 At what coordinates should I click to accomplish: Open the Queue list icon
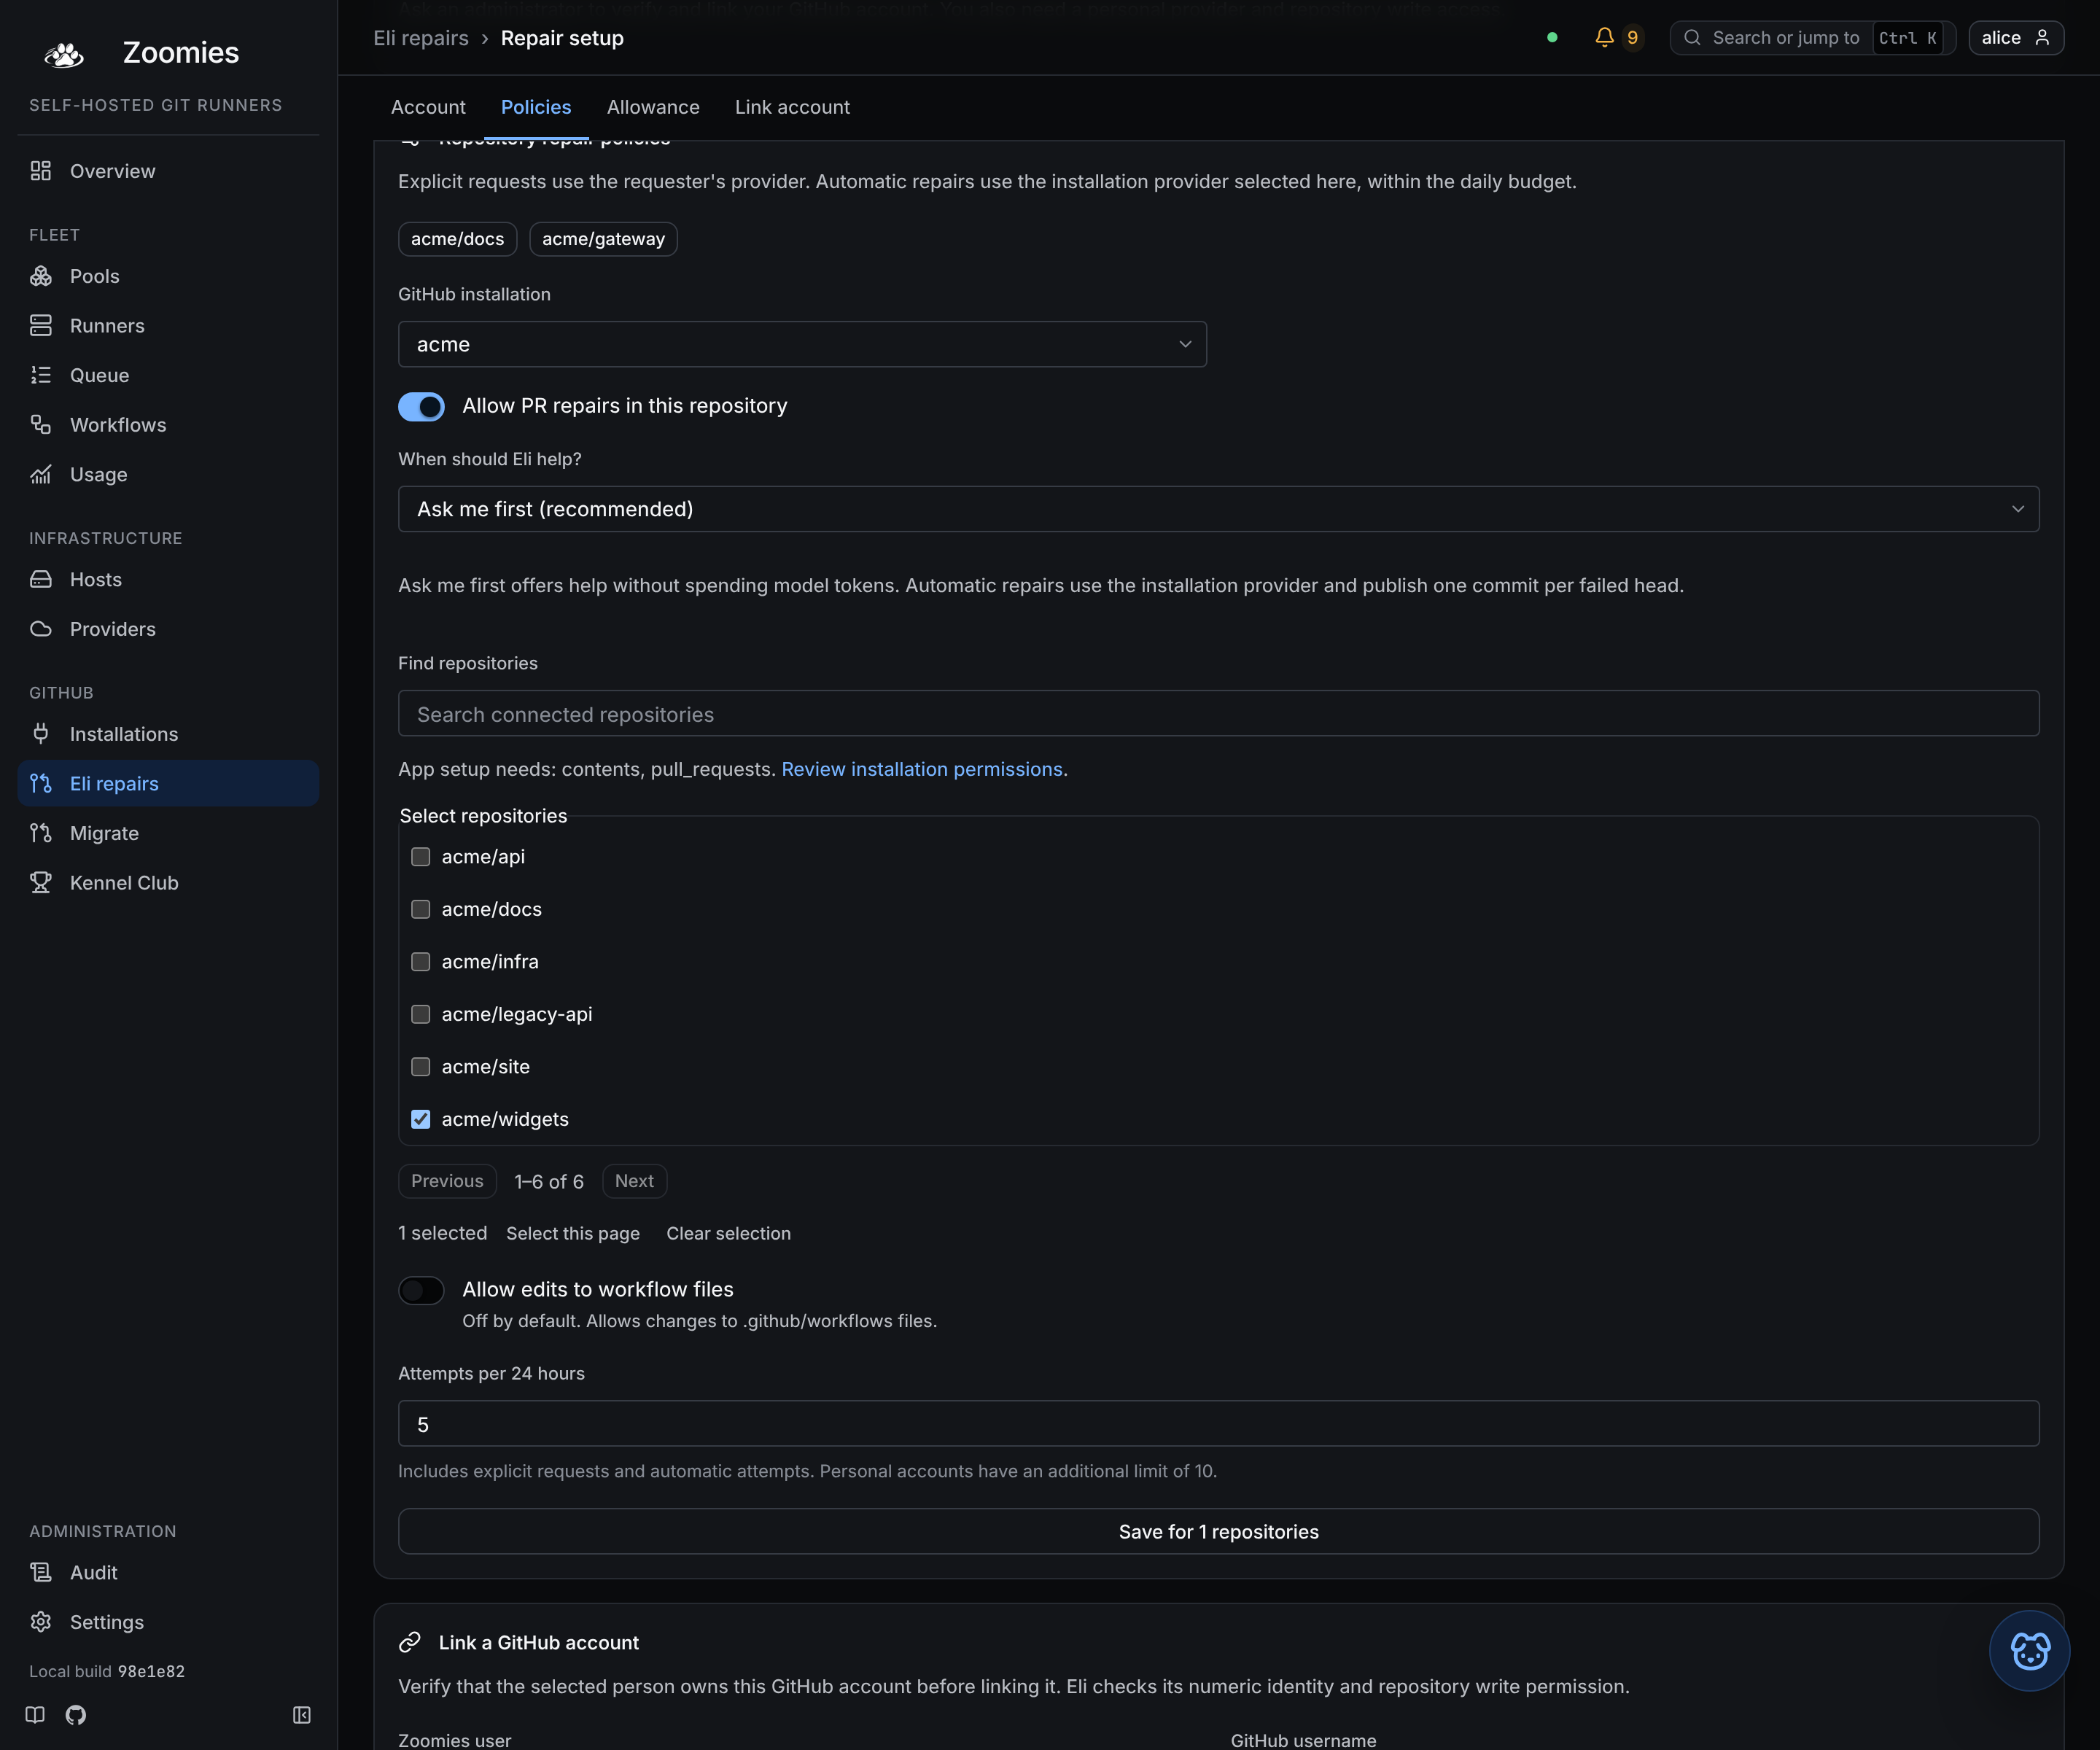(41, 375)
